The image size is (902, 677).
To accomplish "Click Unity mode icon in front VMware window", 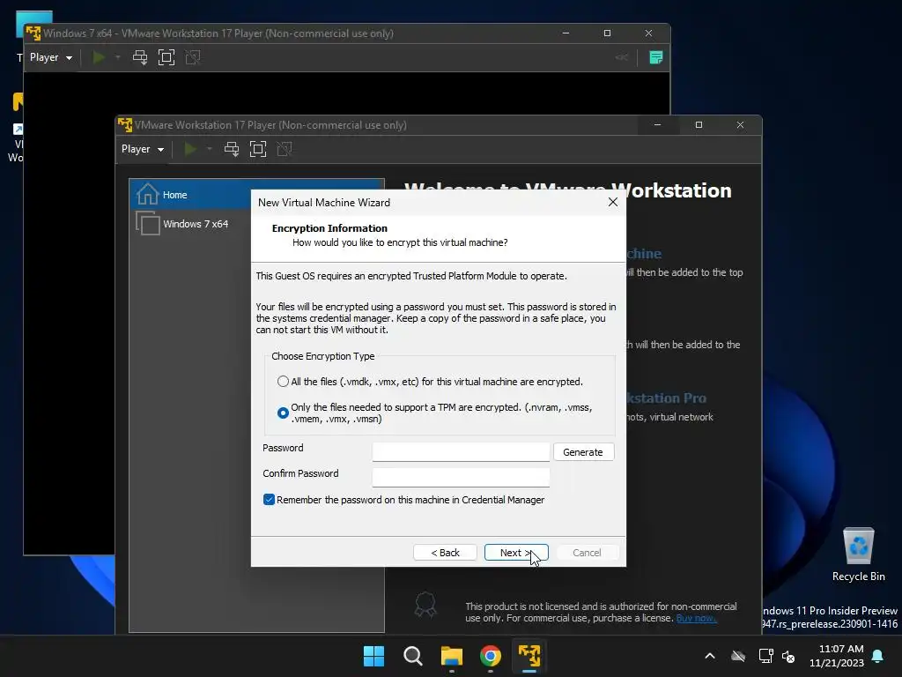I will point(285,149).
